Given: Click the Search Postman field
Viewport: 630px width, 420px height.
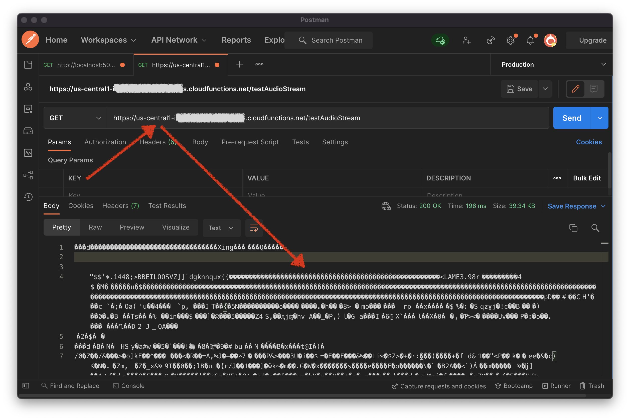Looking at the screenshot, I should pyautogui.click(x=328, y=40).
